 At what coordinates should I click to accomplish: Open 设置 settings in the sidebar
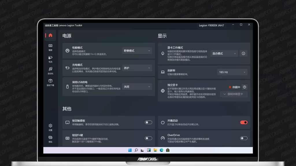tap(50, 127)
